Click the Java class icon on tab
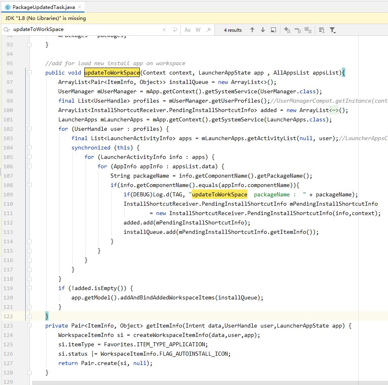388x385 pixels. [7, 7]
